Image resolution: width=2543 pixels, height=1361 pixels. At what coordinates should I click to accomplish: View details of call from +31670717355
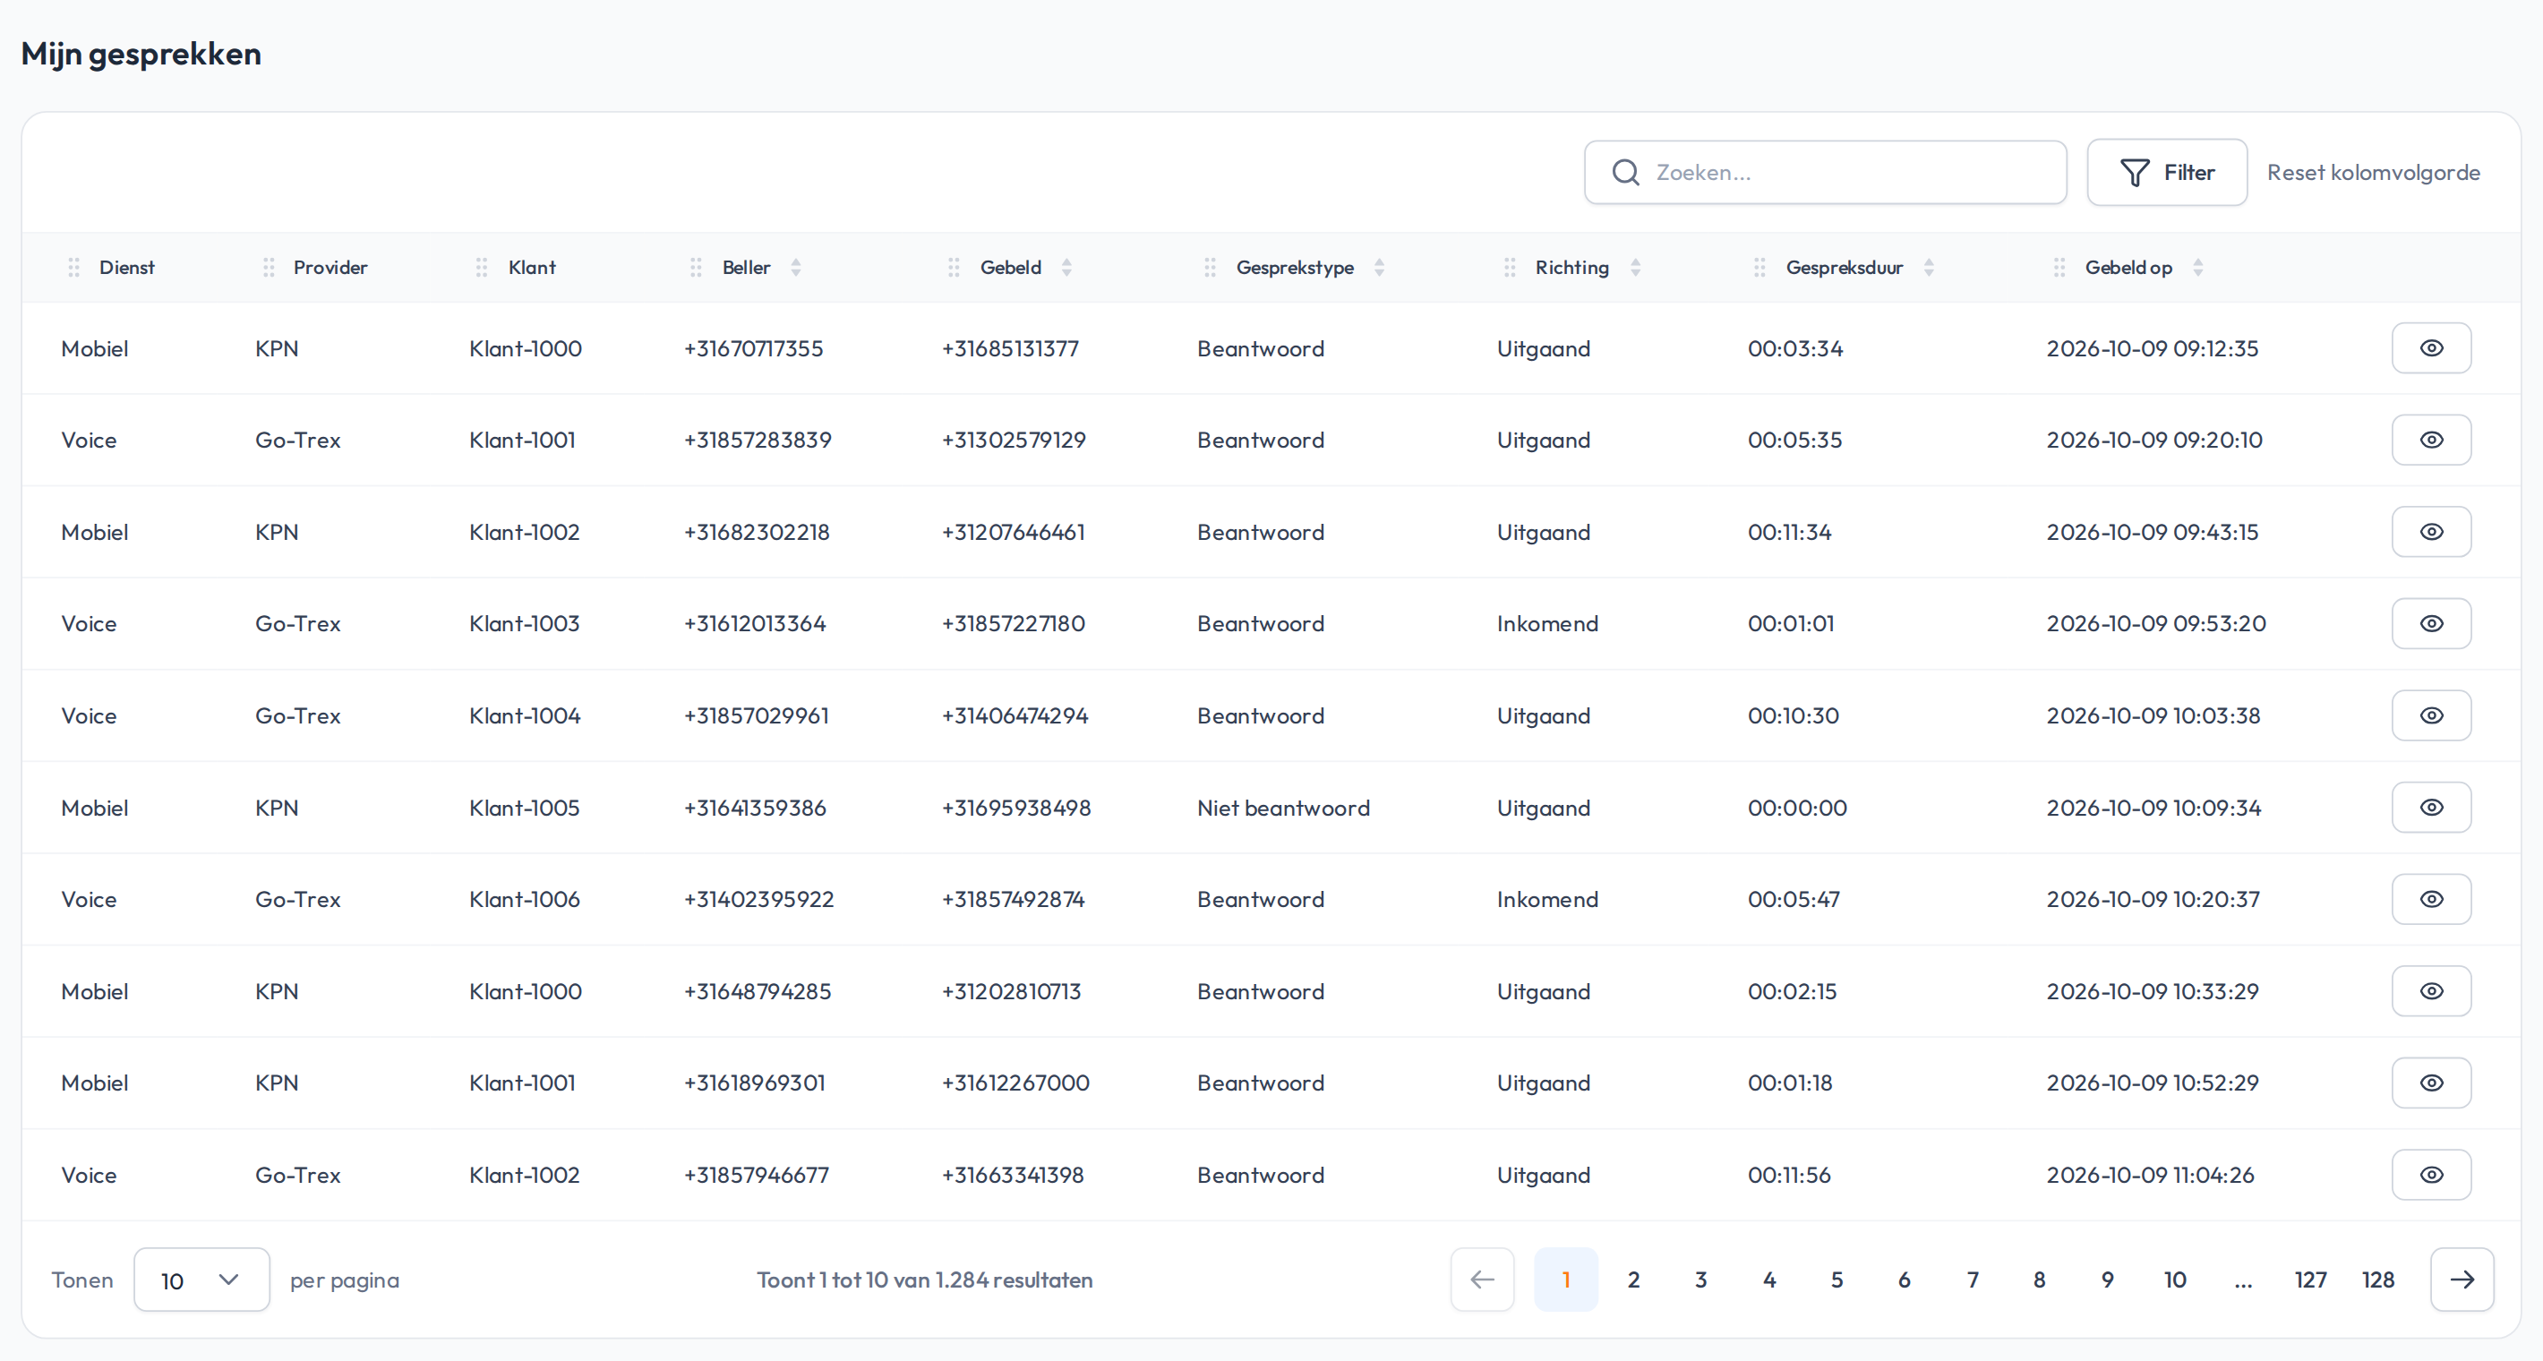[x=2430, y=348]
